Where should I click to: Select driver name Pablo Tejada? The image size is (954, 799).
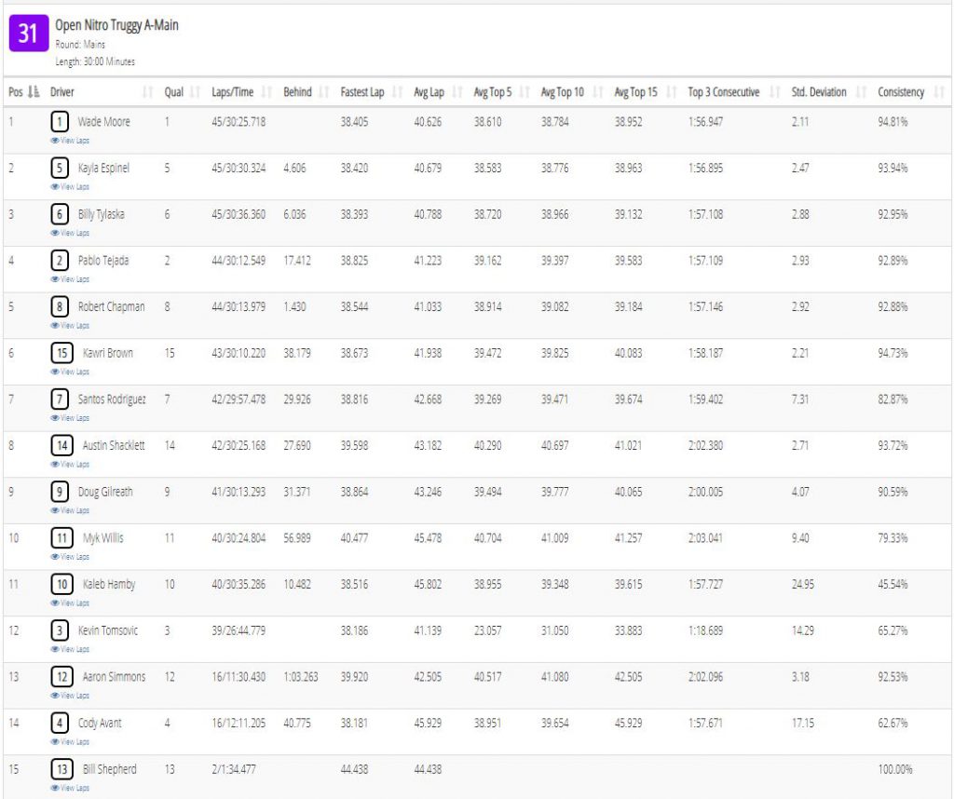click(103, 260)
